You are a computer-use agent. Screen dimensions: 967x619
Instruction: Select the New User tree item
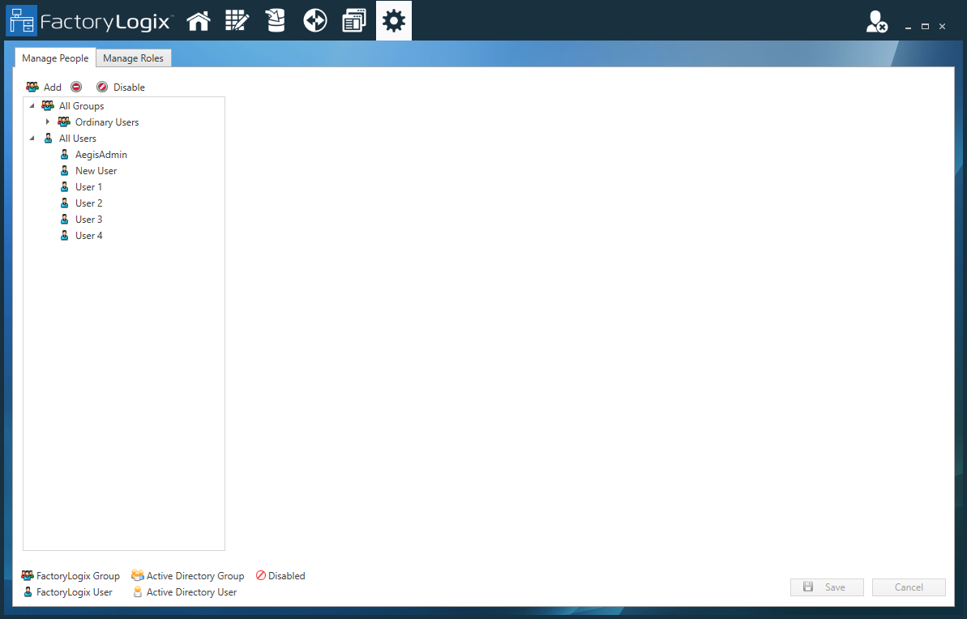point(96,170)
